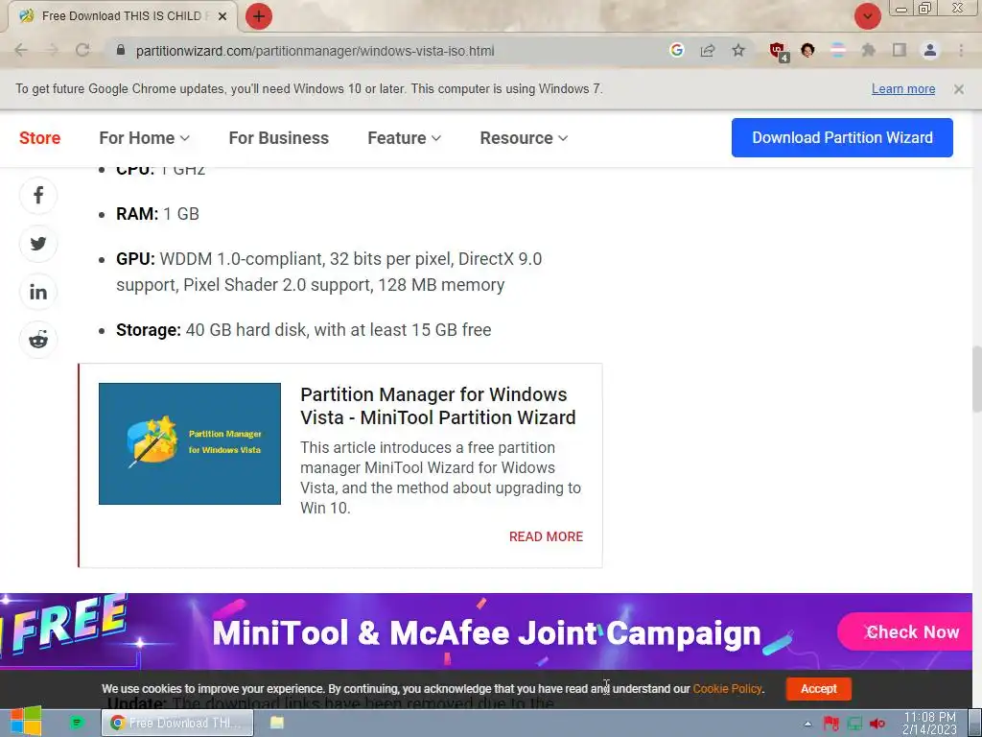Share this page via the share icon
The width and height of the screenshot is (982, 737).
(x=708, y=50)
